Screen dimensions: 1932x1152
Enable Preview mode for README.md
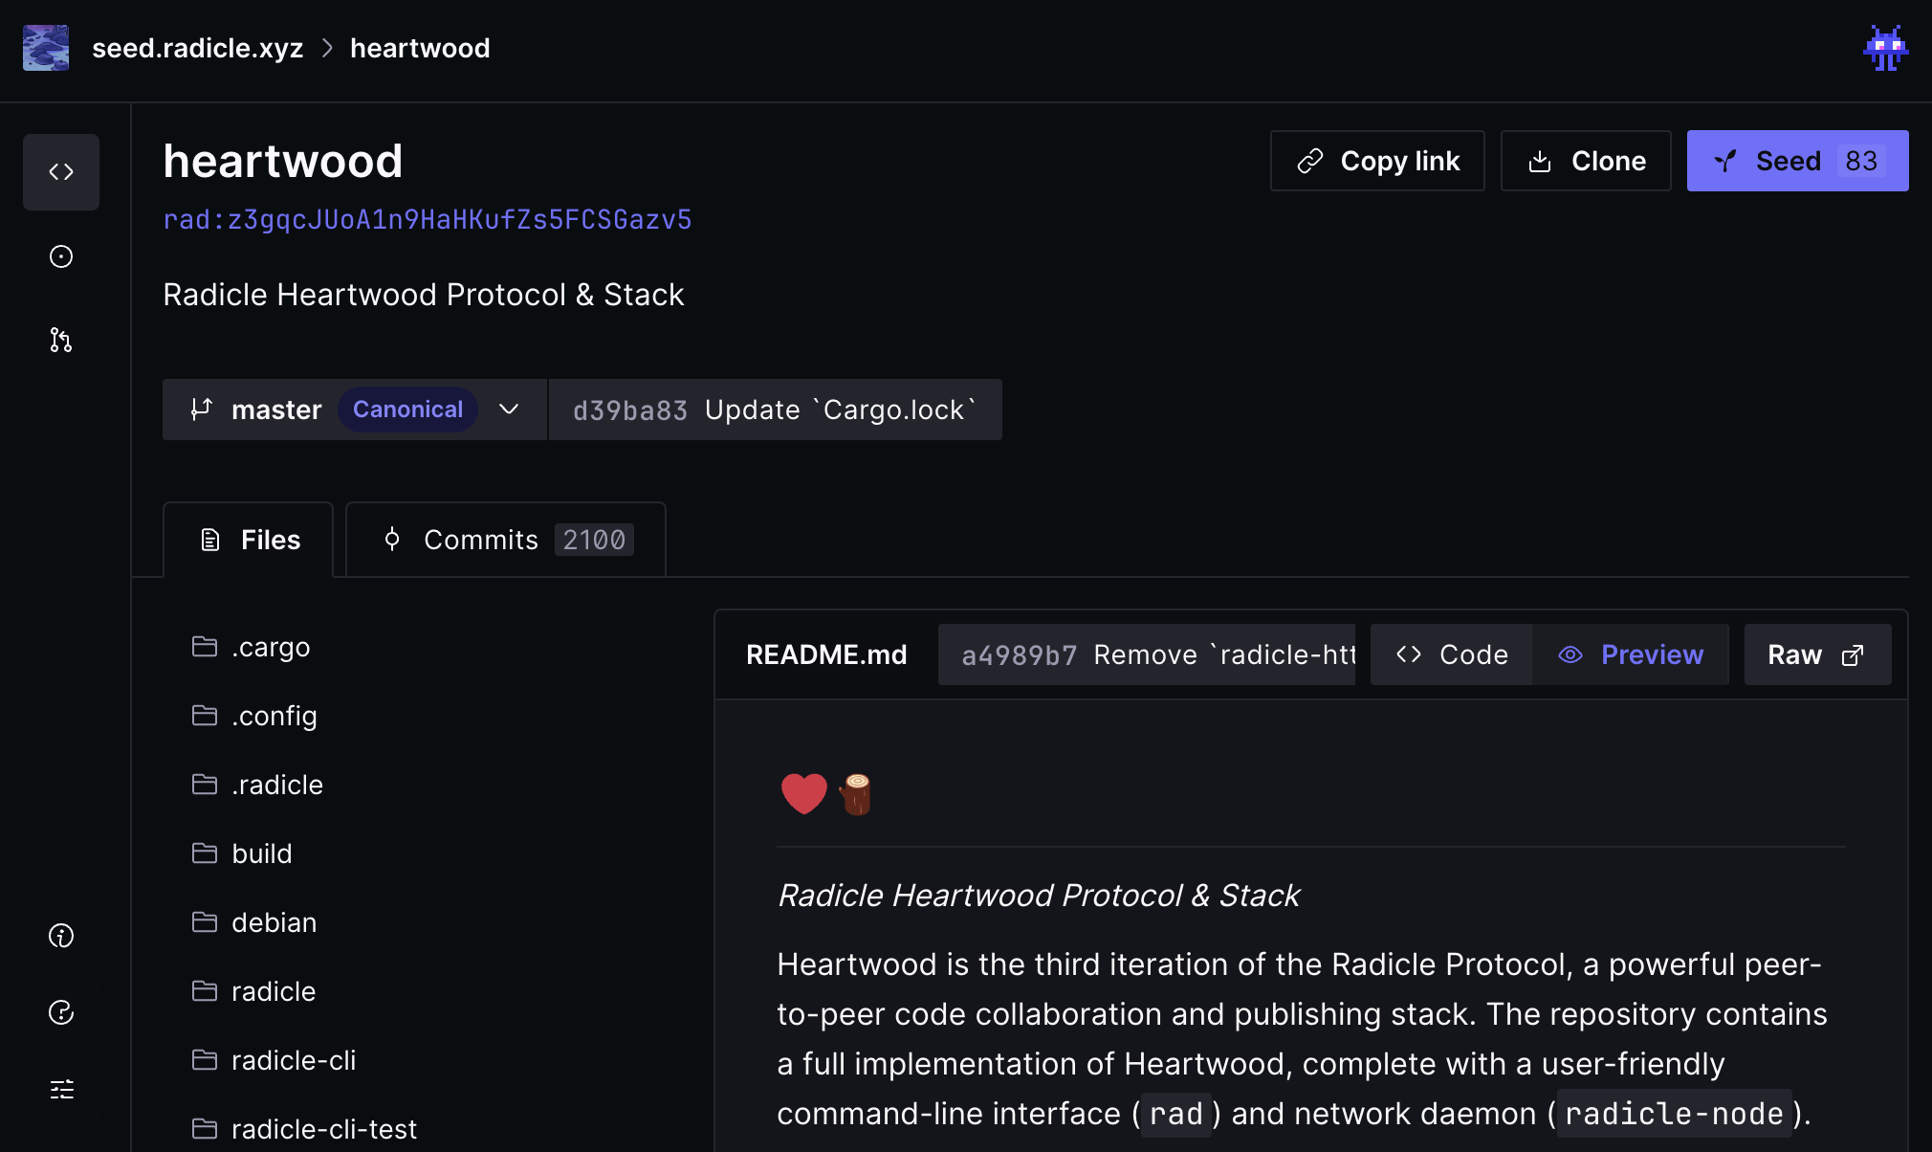click(1632, 654)
